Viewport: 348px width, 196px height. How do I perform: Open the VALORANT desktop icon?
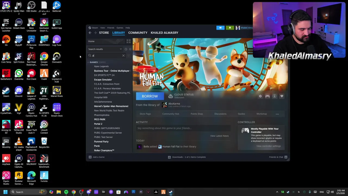coord(31,160)
